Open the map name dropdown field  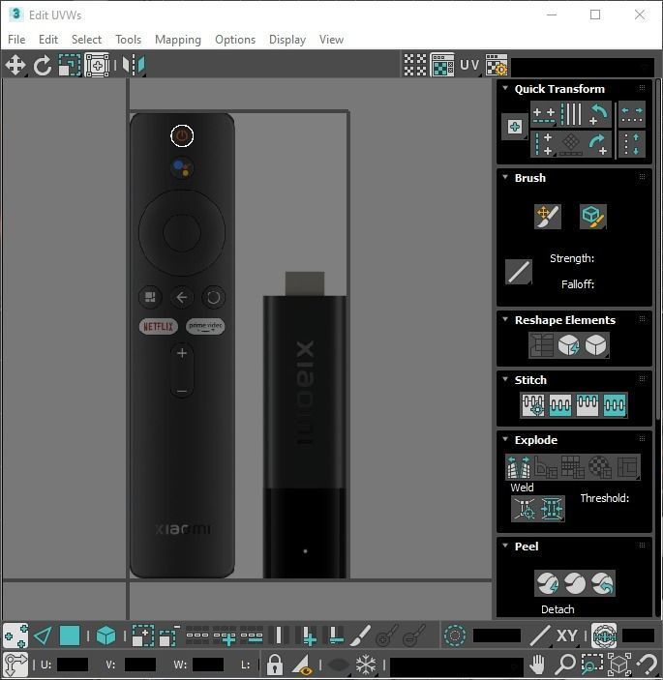(x=583, y=66)
